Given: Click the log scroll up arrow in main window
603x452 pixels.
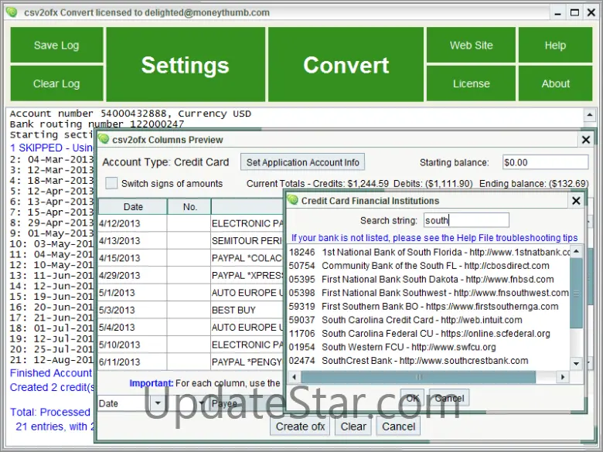Looking at the screenshot, I should pyautogui.click(x=589, y=114).
